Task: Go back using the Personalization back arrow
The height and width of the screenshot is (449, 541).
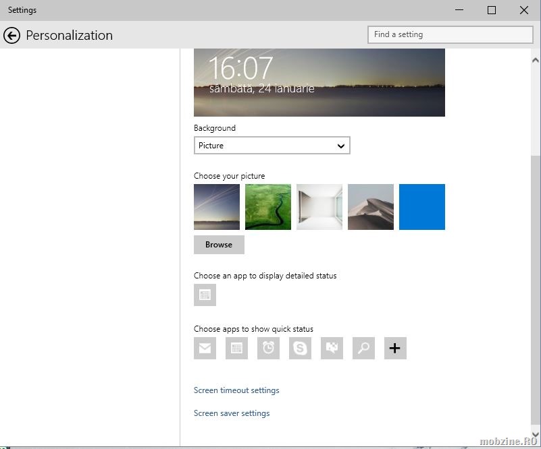Action: pyautogui.click(x=11, y=36)
